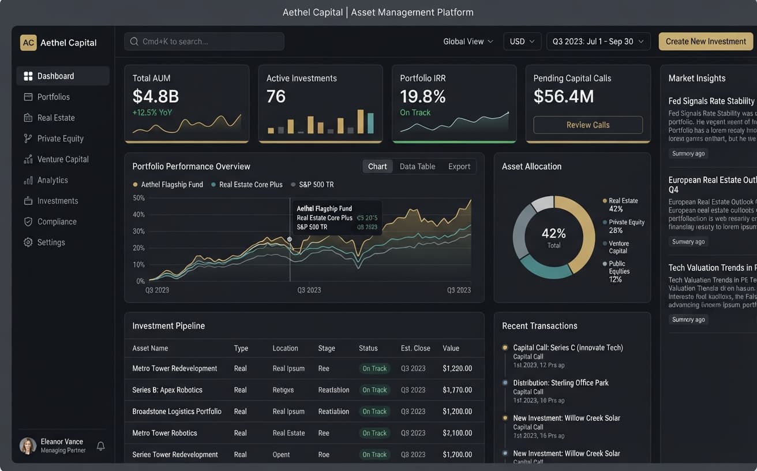Screen dimensions: 757x471
Task: Expand the Global View dropdown
Action: coord(468,42)
